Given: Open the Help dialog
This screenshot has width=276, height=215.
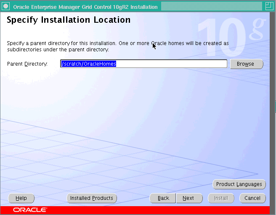Looking at the screenshot, I should [21, 198].
